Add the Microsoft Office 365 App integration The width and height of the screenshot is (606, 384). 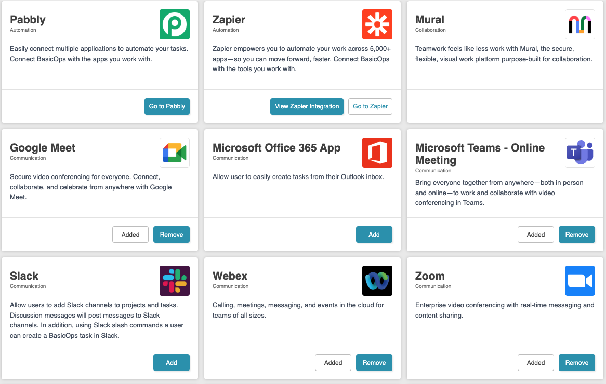[374, 234]
